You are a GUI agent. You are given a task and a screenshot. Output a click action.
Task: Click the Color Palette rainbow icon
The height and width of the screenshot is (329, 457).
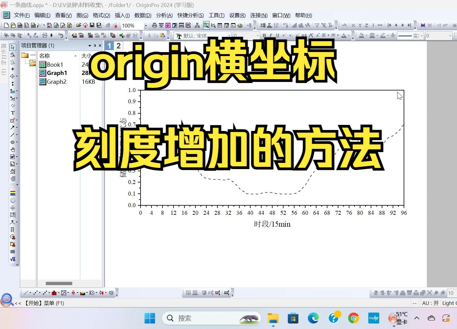(x=12, y=193)
